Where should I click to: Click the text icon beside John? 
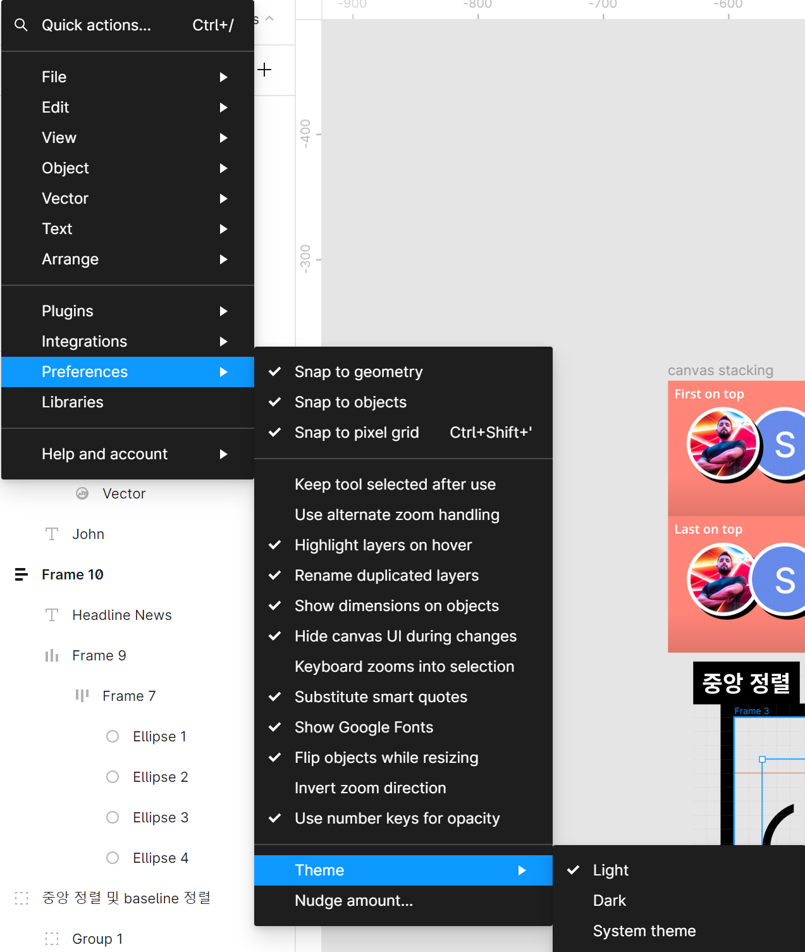point(52,534)
